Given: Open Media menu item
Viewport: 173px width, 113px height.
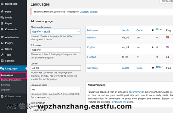Looking at the screenshot, I should coord(8,18).
